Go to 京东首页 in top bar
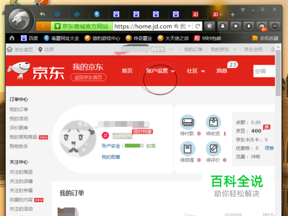The height and width of the screenshot is (216, 288). pos(20,50)
